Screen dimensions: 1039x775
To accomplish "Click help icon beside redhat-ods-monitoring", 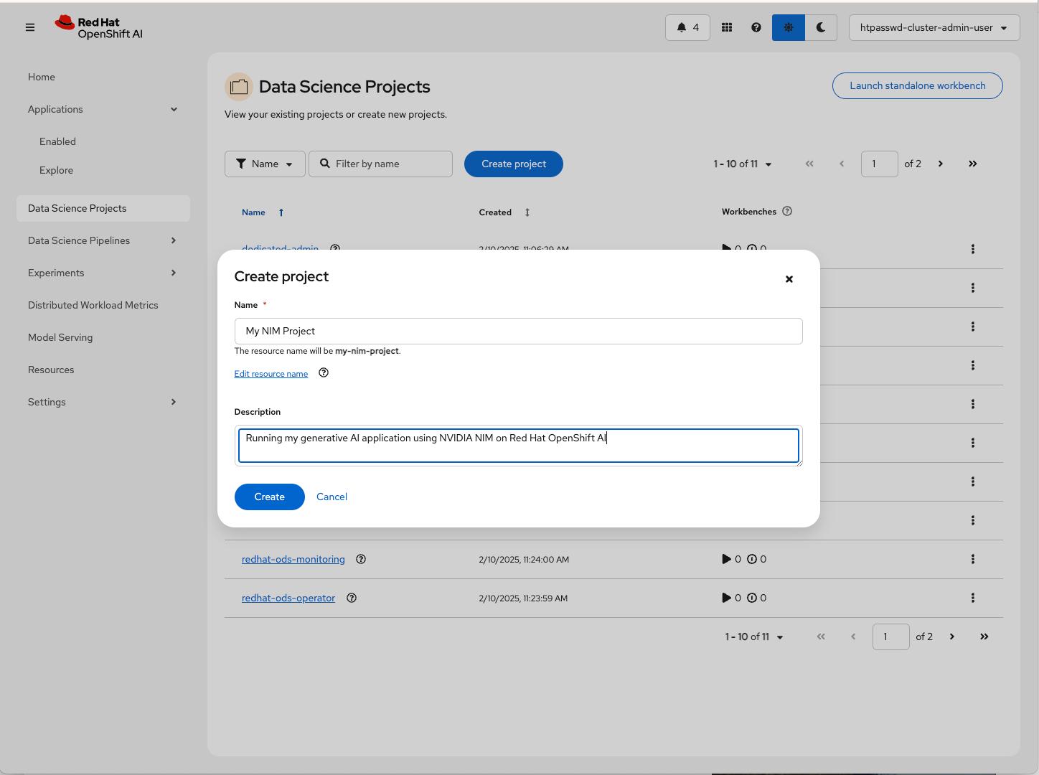I will click(361, 560).
